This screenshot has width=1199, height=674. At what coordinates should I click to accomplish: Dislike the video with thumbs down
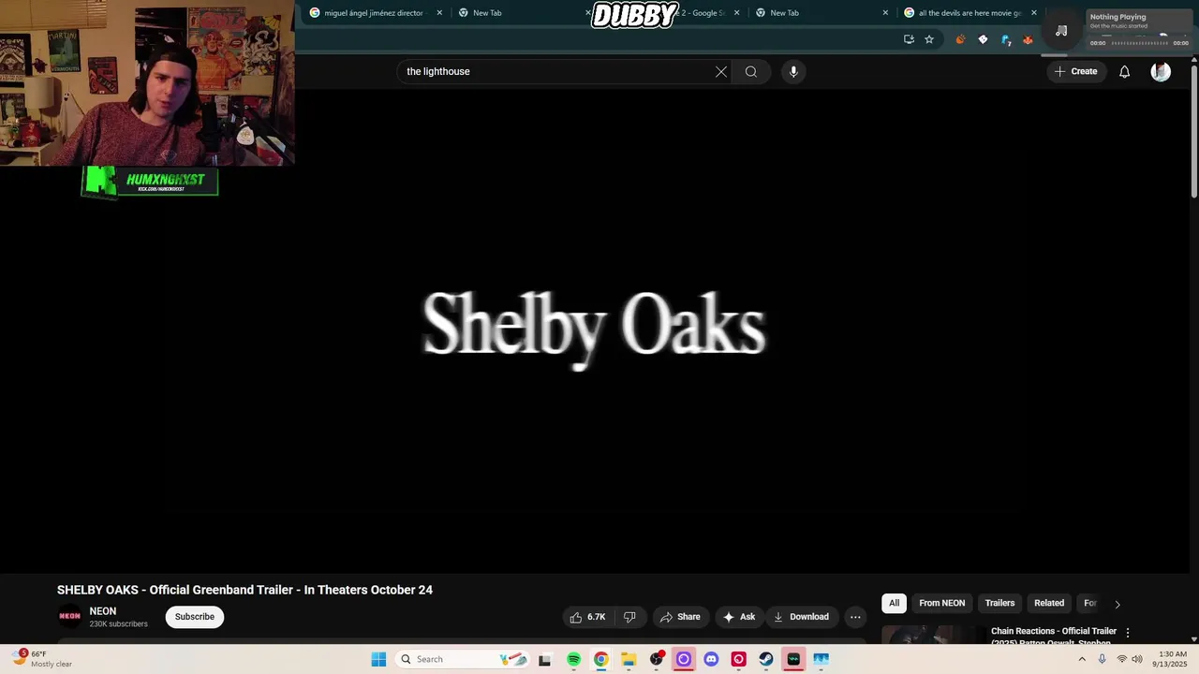[x=629, y=617]
